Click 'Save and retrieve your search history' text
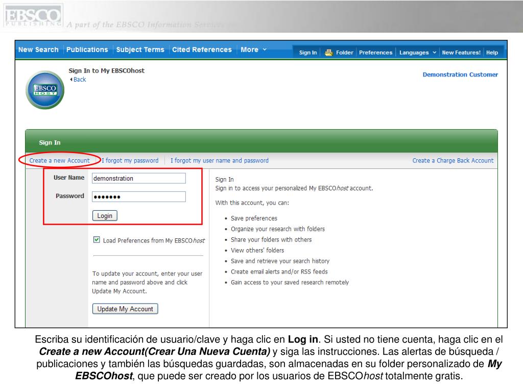 pyautogui.click(x=280, y=261)
